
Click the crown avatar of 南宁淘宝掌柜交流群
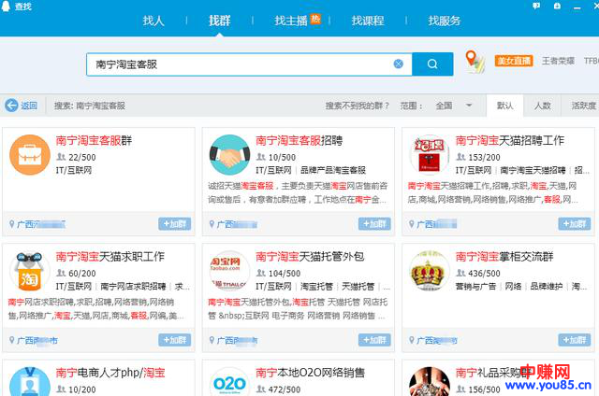430,272
